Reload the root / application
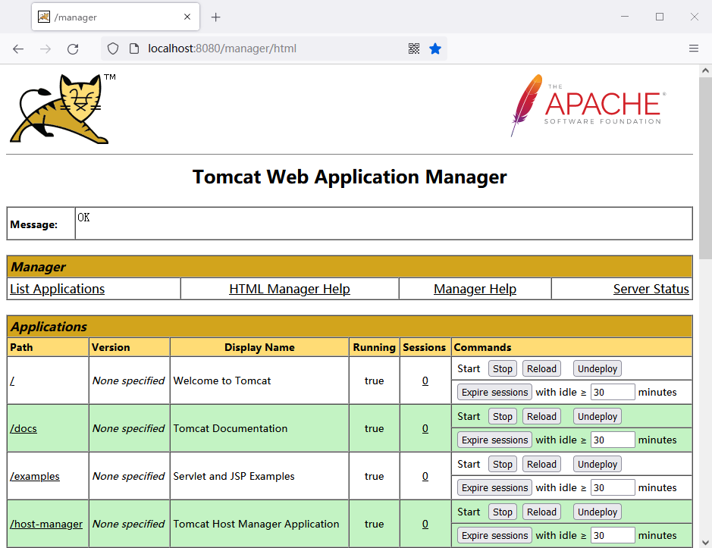This screenshot has width=712, height=548. pos(541,368)
